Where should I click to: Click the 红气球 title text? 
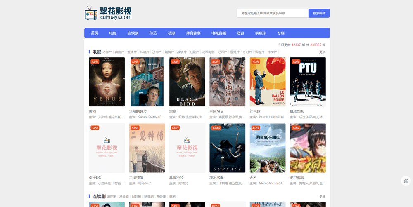click(255, 111)
